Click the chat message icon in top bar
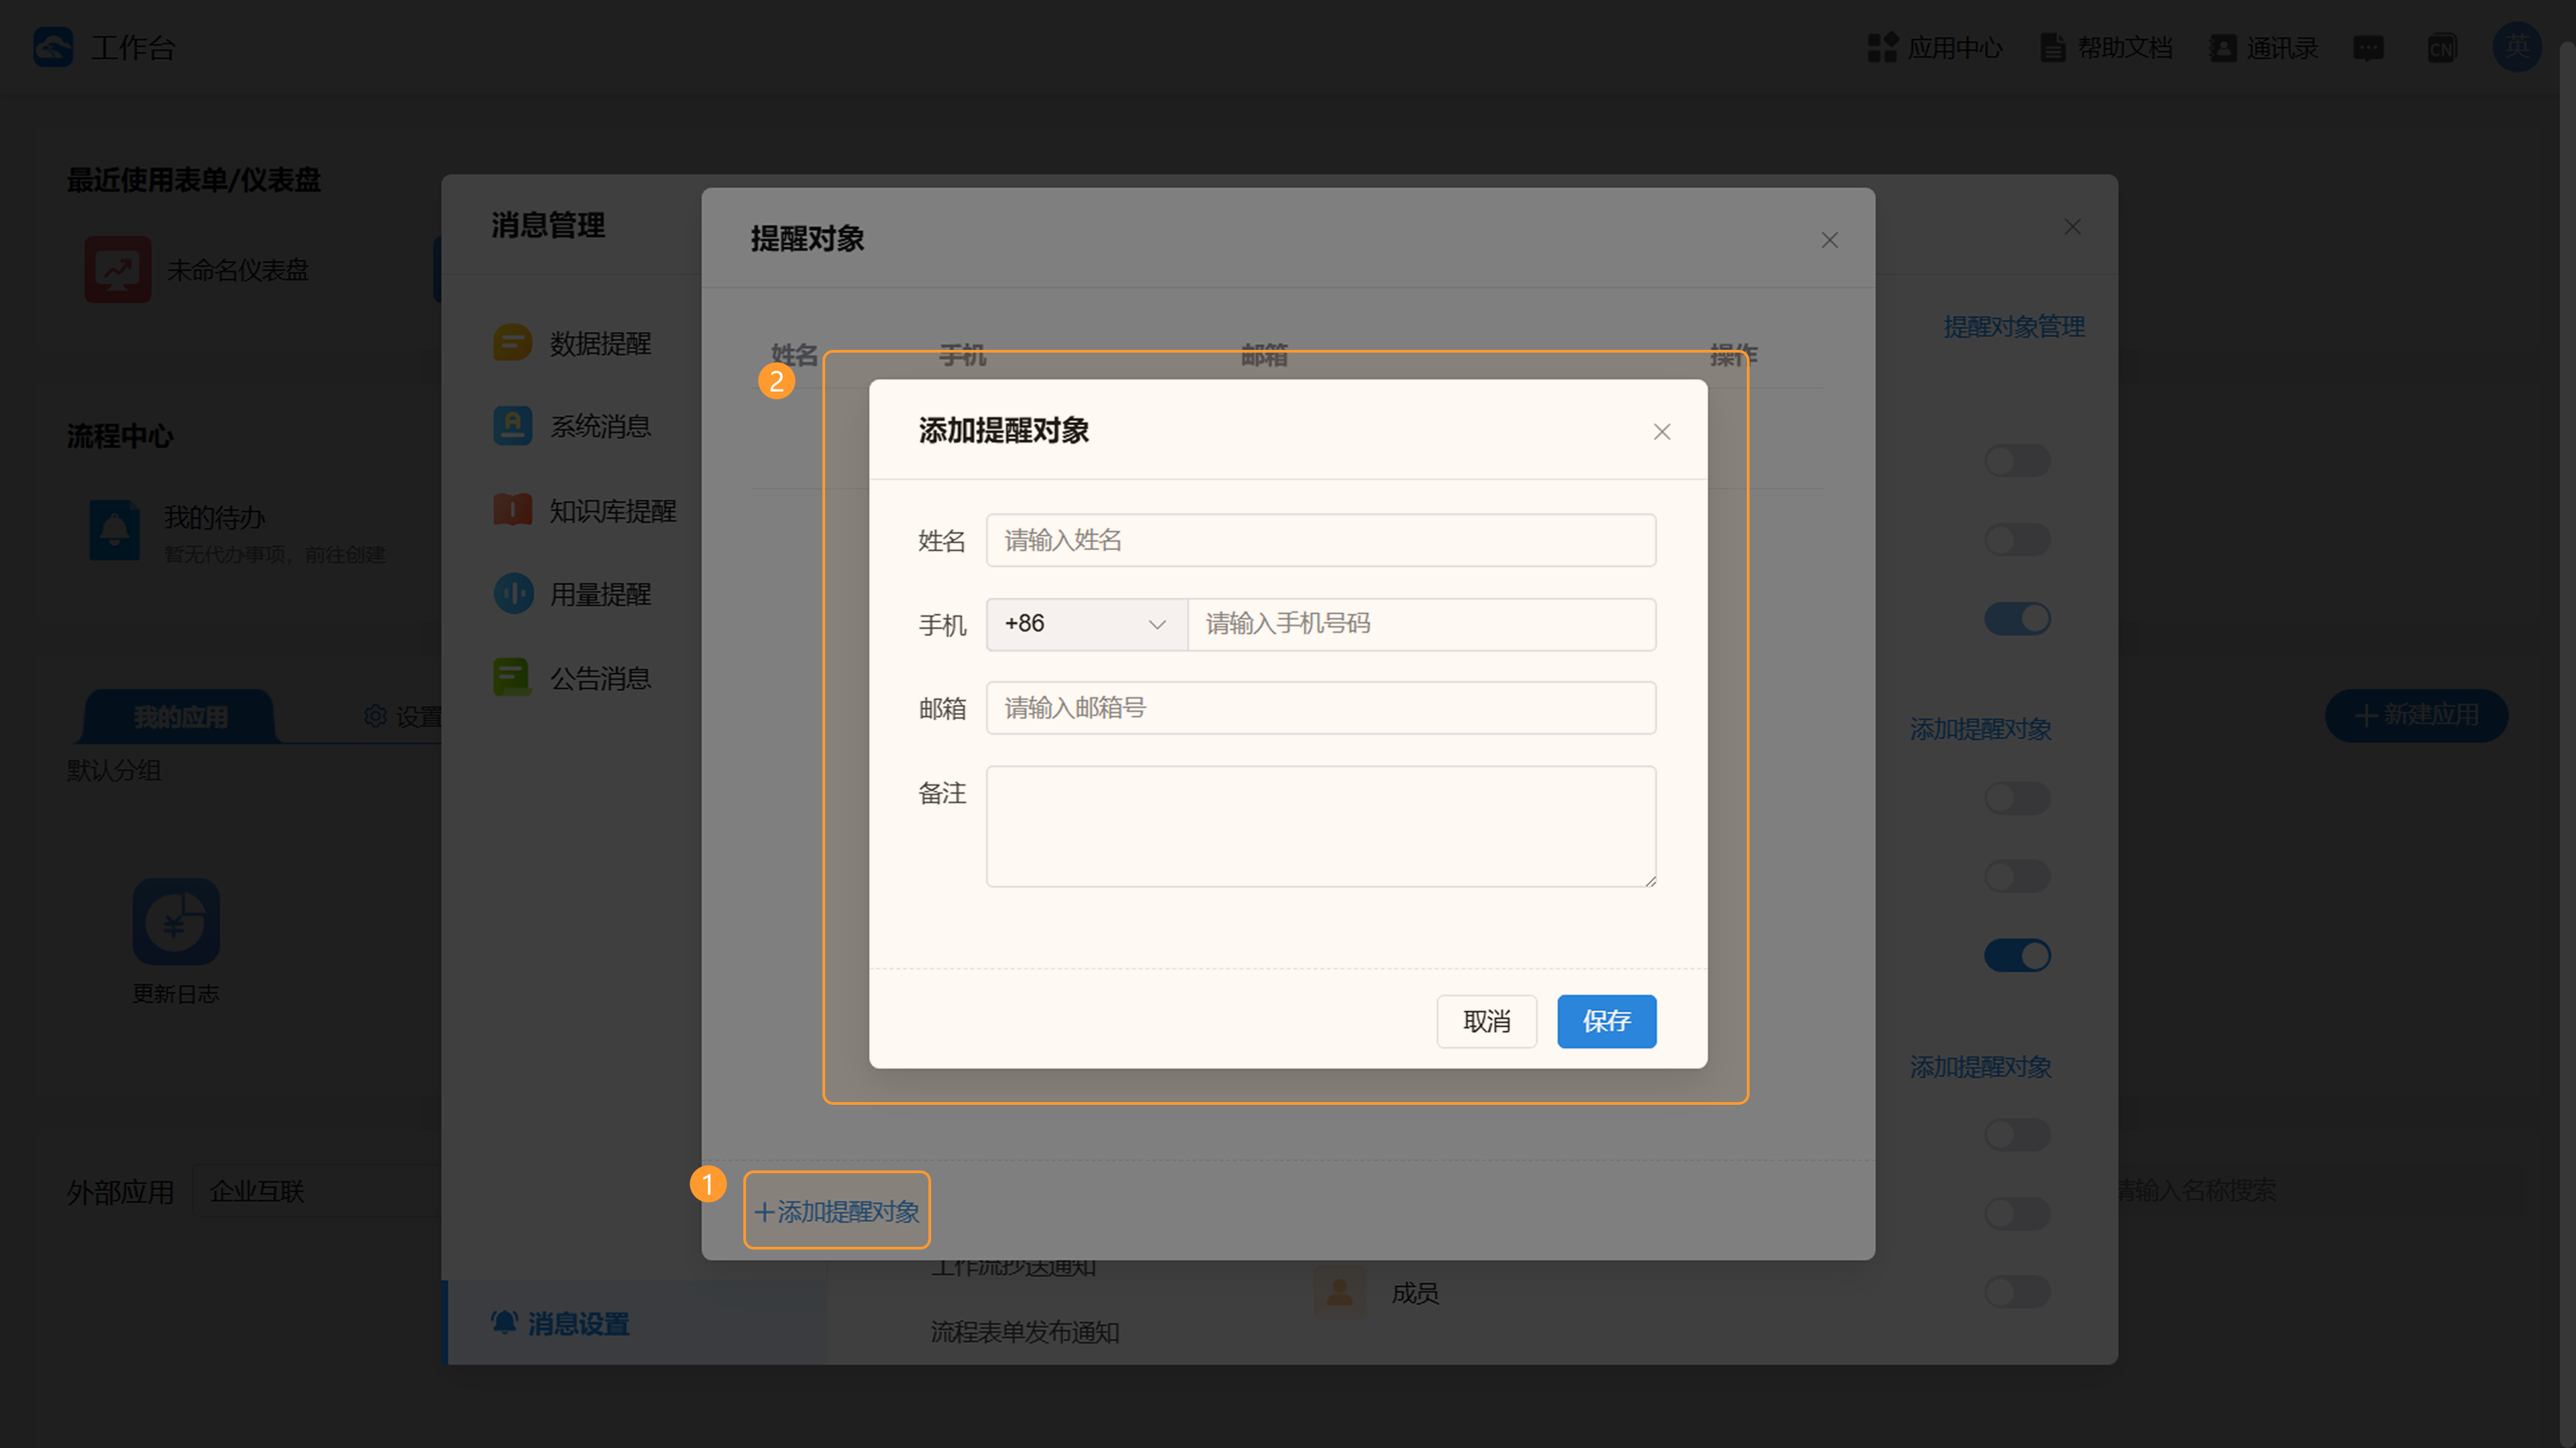Viewport: 2576px width, 1448px height. click(2368, 47)
